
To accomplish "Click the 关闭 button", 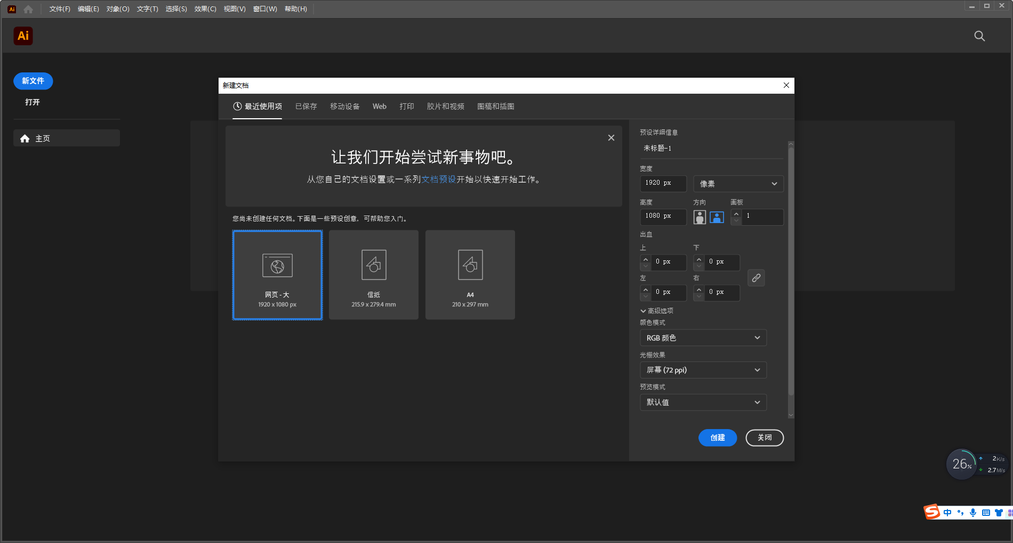I will (x=765, y=438).
